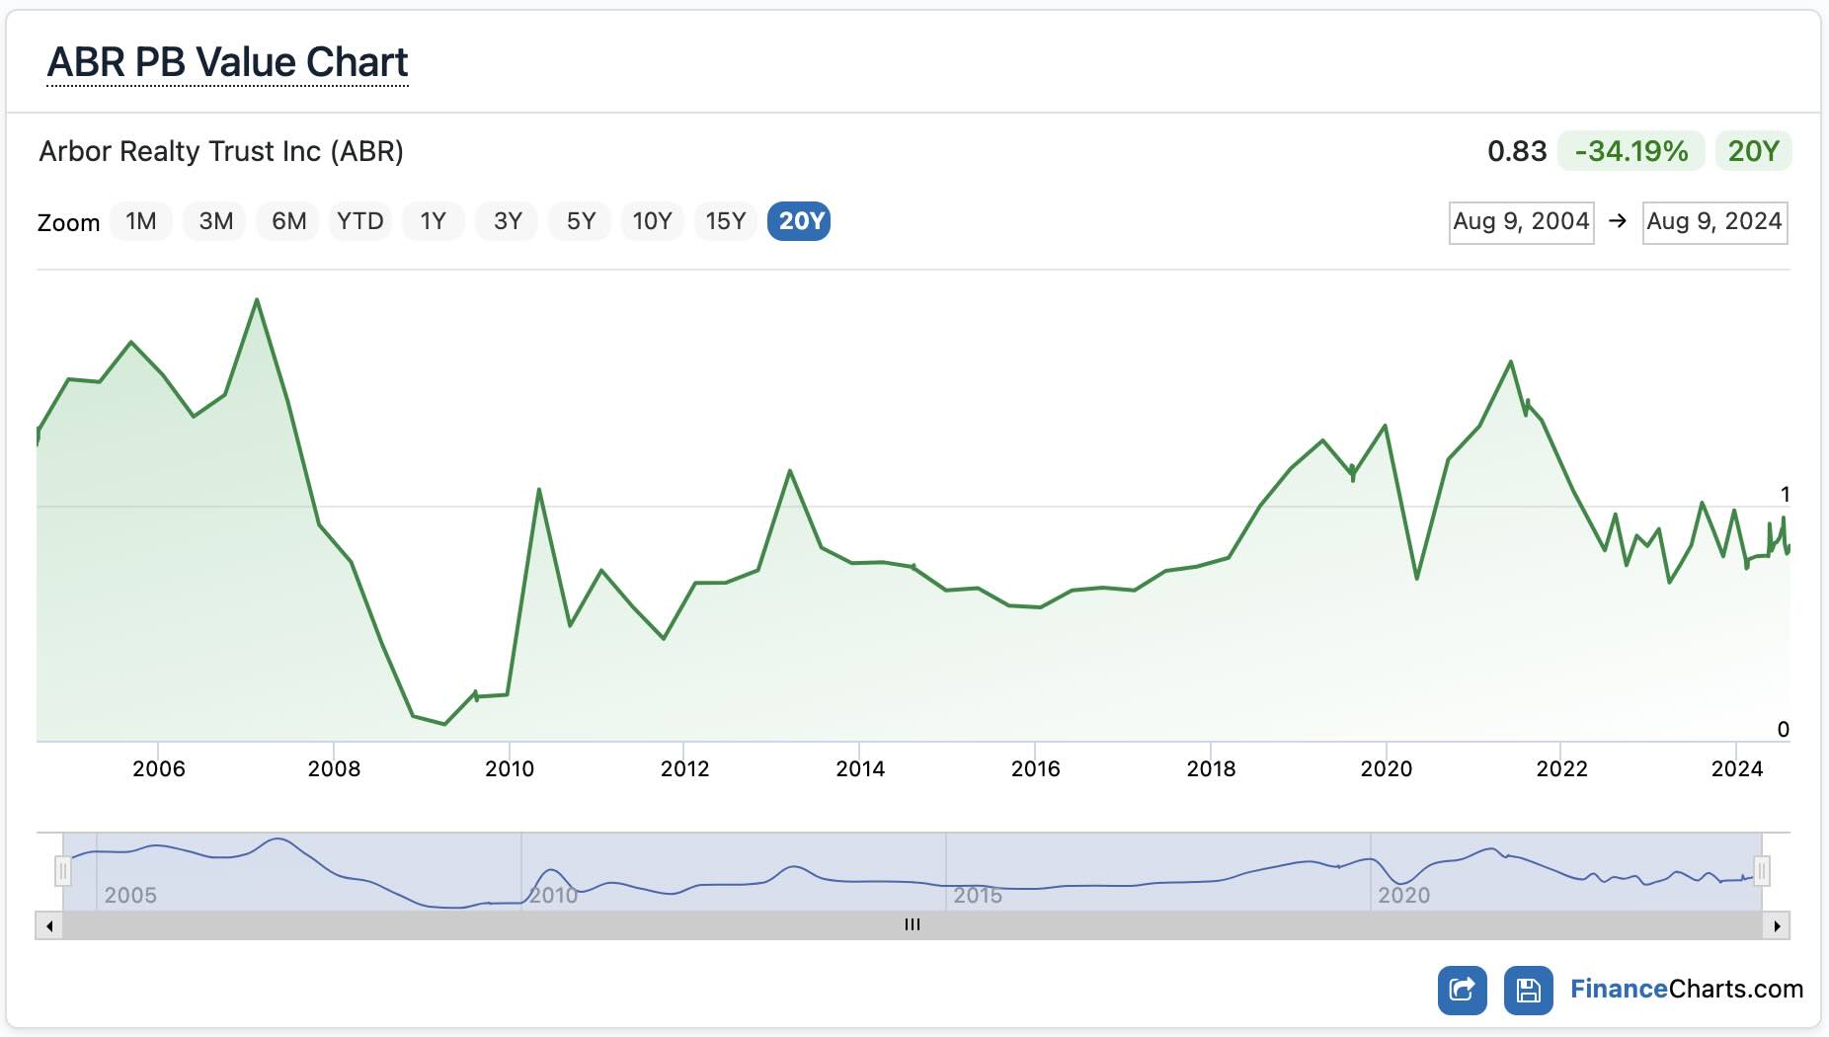
Task: Click the y-axis value 1 label
Action: tap(1785, 494)
